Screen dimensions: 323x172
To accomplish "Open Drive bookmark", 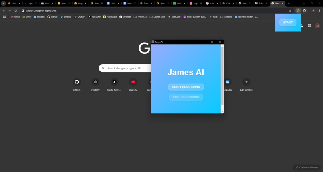I will tap(26, 17).
